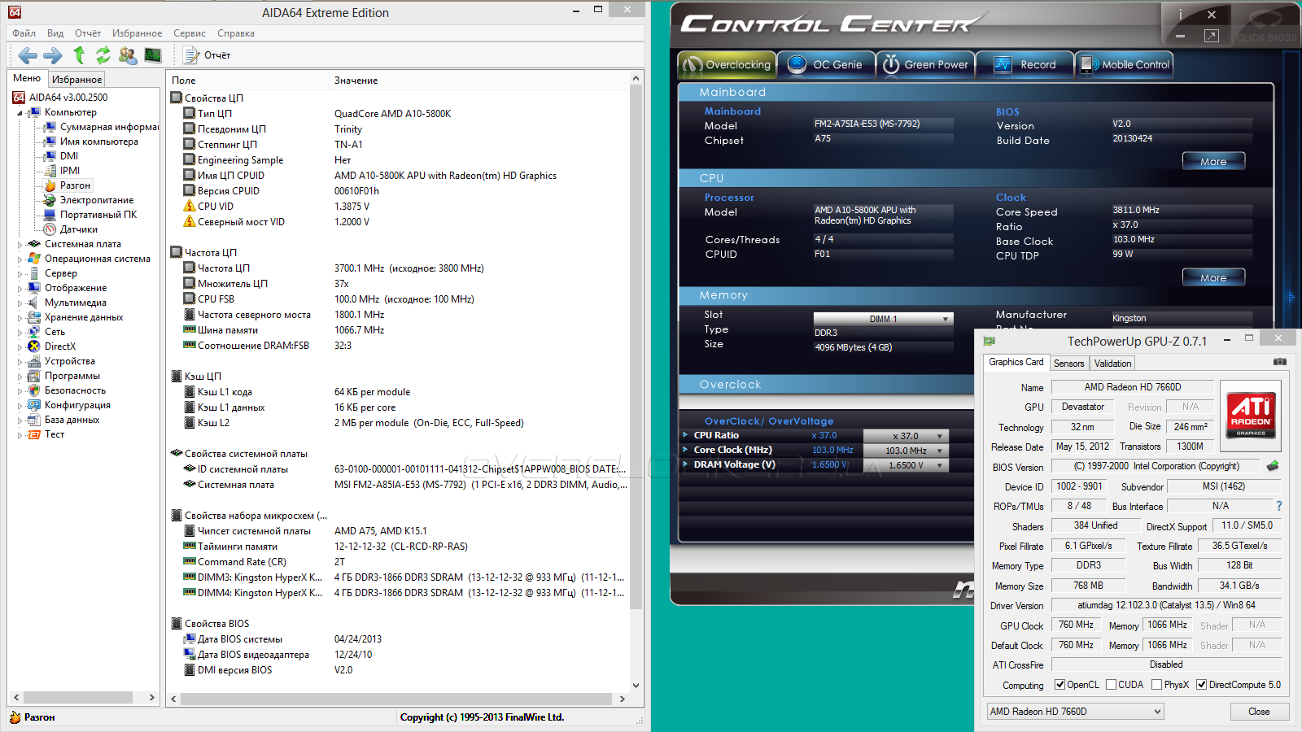Click the Close button in GPU-Z
Viewport: 1302px width, 732px height.
point(1259,712)
